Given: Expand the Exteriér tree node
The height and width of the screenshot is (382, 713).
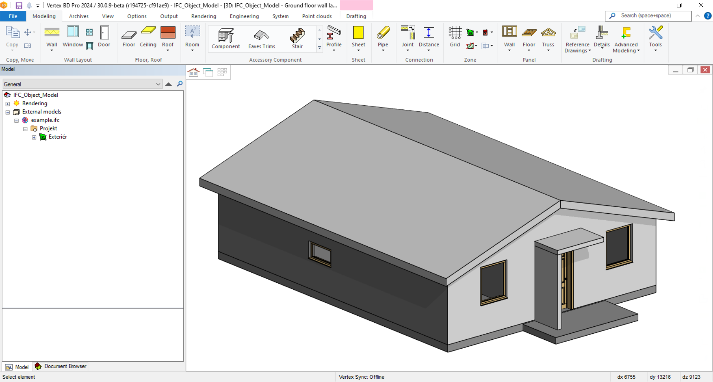Looking at the screenshot, I should [34, 137].
